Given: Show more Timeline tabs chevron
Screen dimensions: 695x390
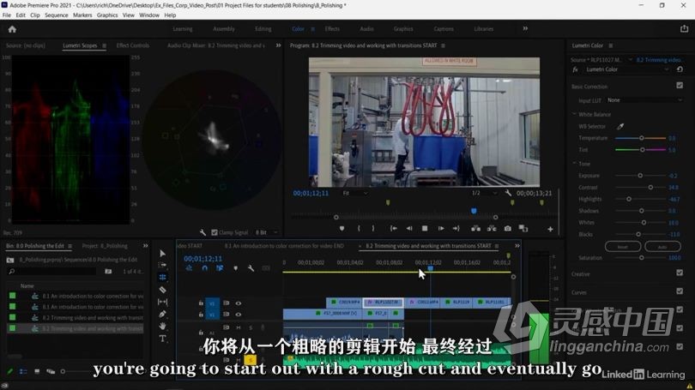Looking at the screenshot, I should (517, 246).
